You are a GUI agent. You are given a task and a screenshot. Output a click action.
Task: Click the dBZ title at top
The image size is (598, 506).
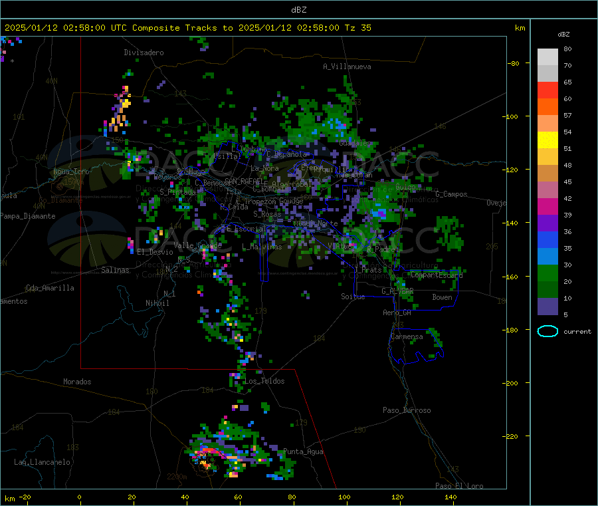(x=298, y=10)
